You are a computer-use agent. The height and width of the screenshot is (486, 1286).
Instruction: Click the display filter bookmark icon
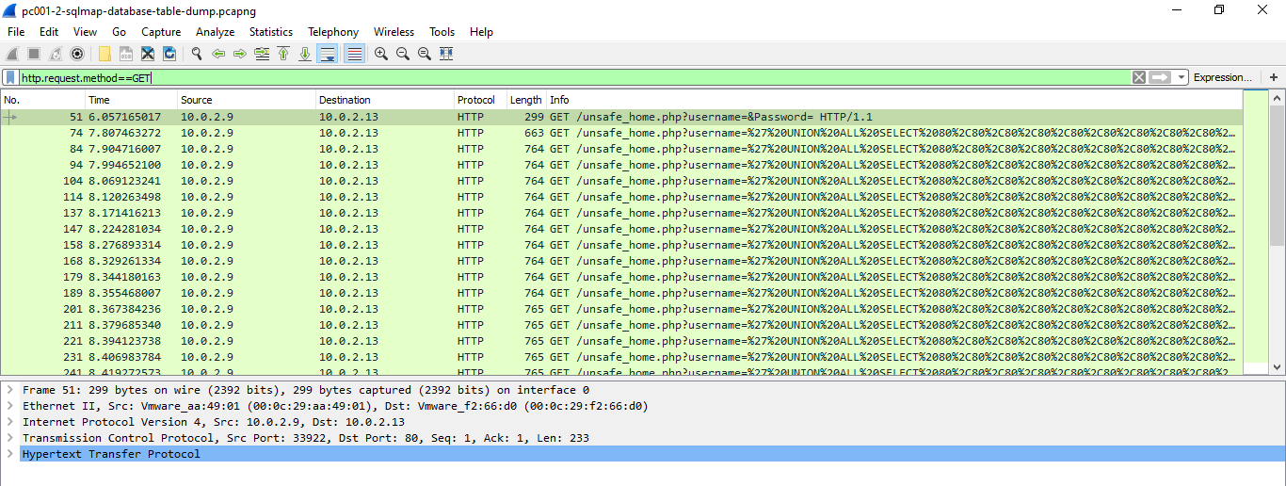9,77
